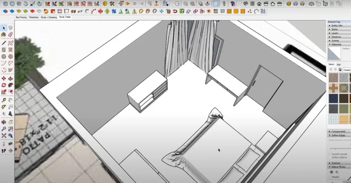The width and height of the screenshot is (351, 183).
Task: Switch to Study + Dressing scene tab
Action: (49, 17)
